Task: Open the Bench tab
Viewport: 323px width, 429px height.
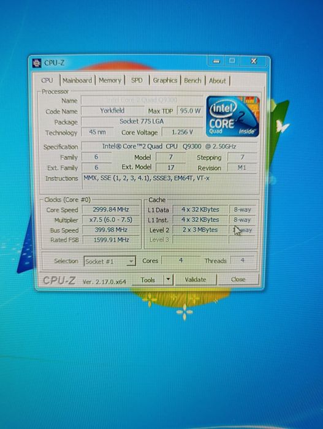Action: pos(192,81)
